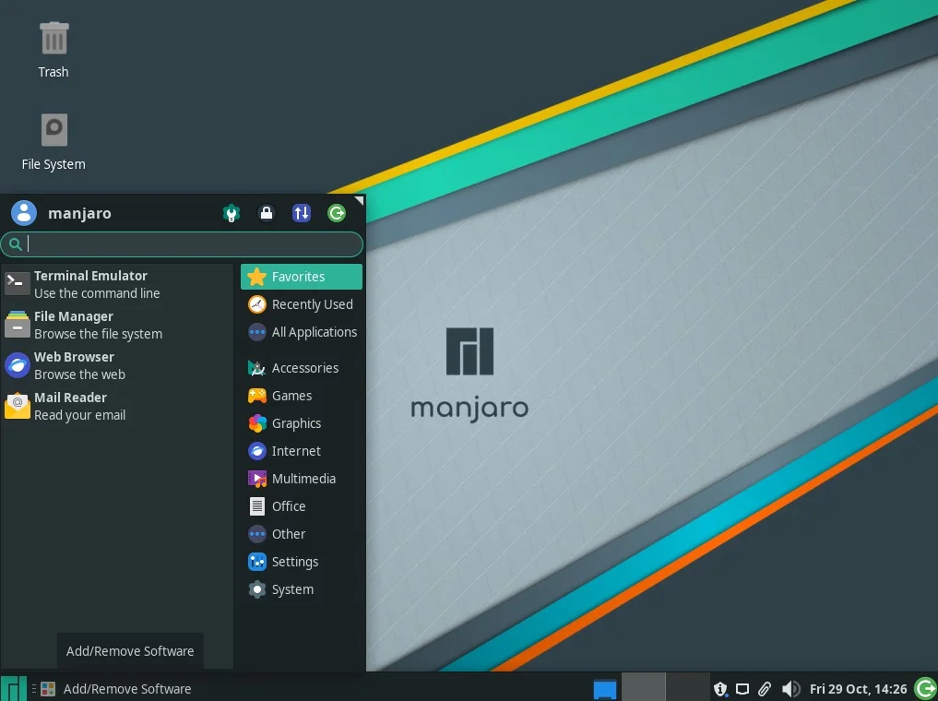Launch Terminal Emulator from favorites
The height and width of the screenshot is (701, 938).
click(x=117, y=284)
